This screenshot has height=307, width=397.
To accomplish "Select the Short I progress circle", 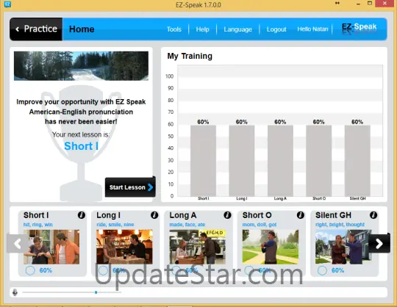I will click(x=30, y=270).
